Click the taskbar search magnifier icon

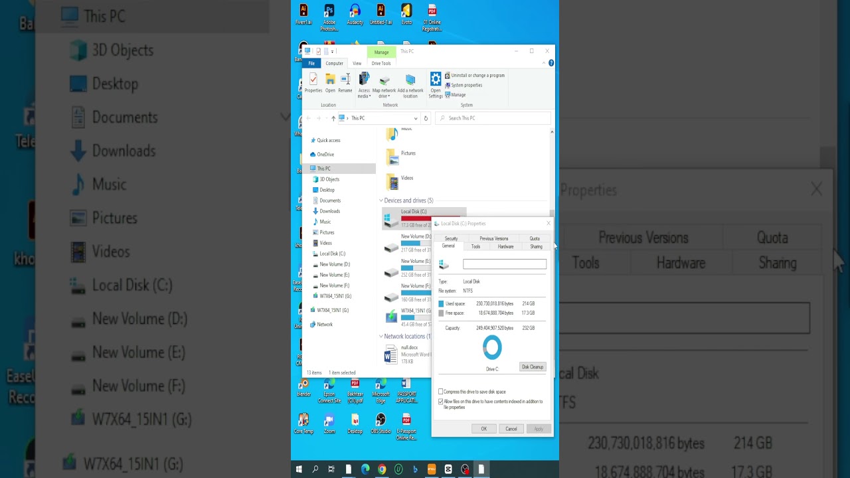tap(315, 469)
